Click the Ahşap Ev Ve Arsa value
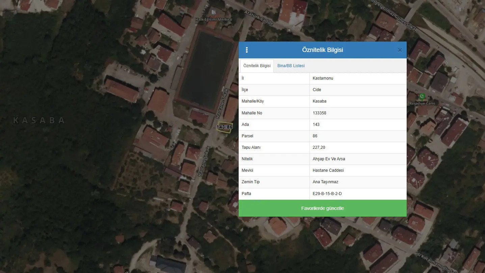 point(329,159)
